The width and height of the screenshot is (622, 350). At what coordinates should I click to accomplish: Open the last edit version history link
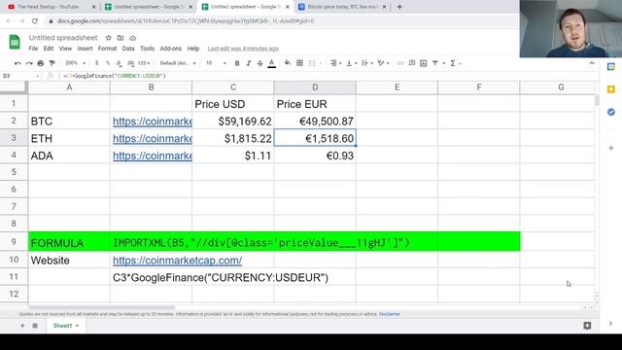tap(243, 49)
